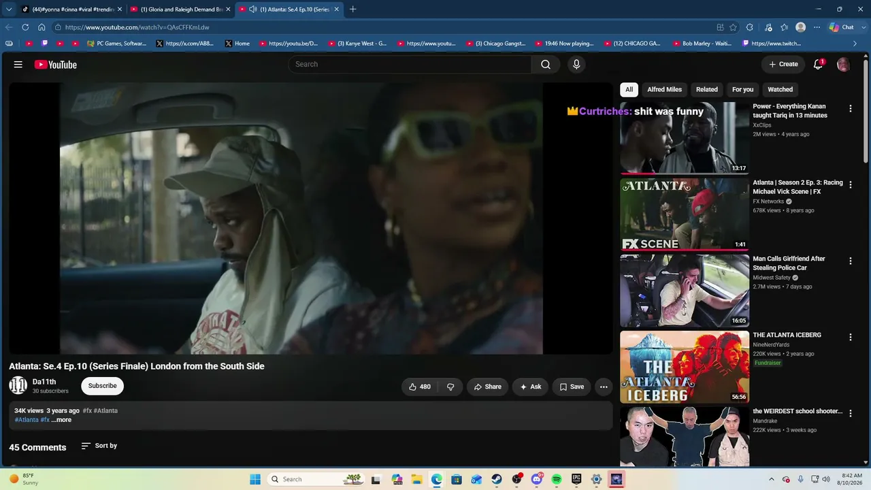Reload the page with the refresh icon
Screen dimensions: 871x490
(x=25, y=27)
